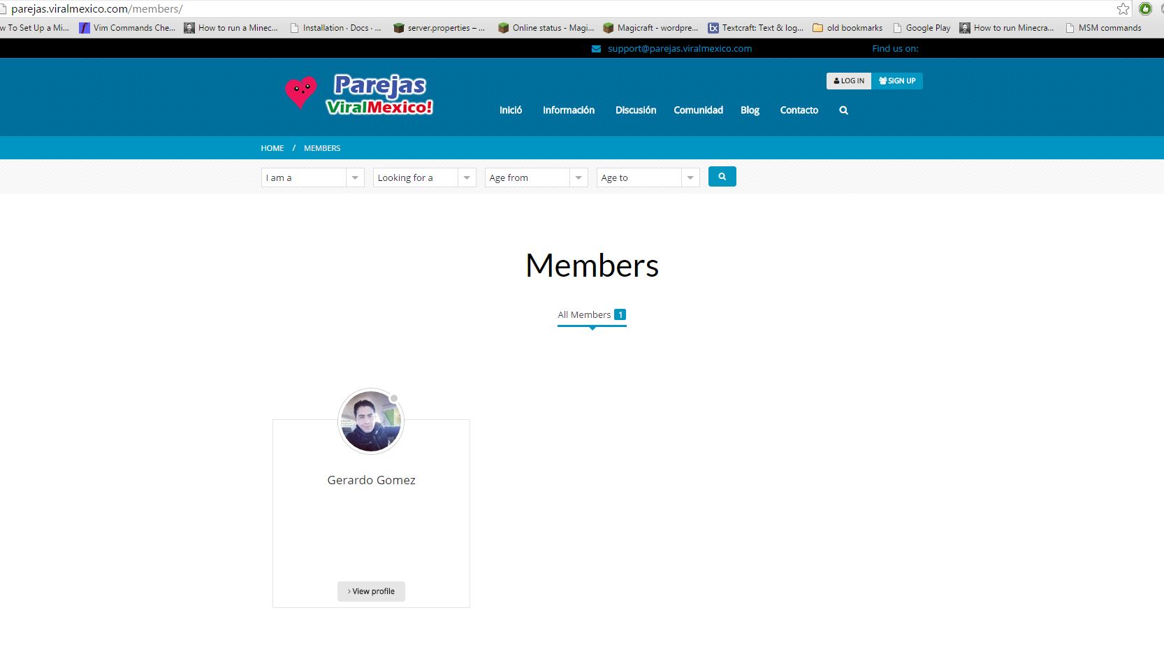The height and width of the screenshot is (668, 1164).
Task: Click HOME in the breadcrumb
Action: click(x=272, y=148)
